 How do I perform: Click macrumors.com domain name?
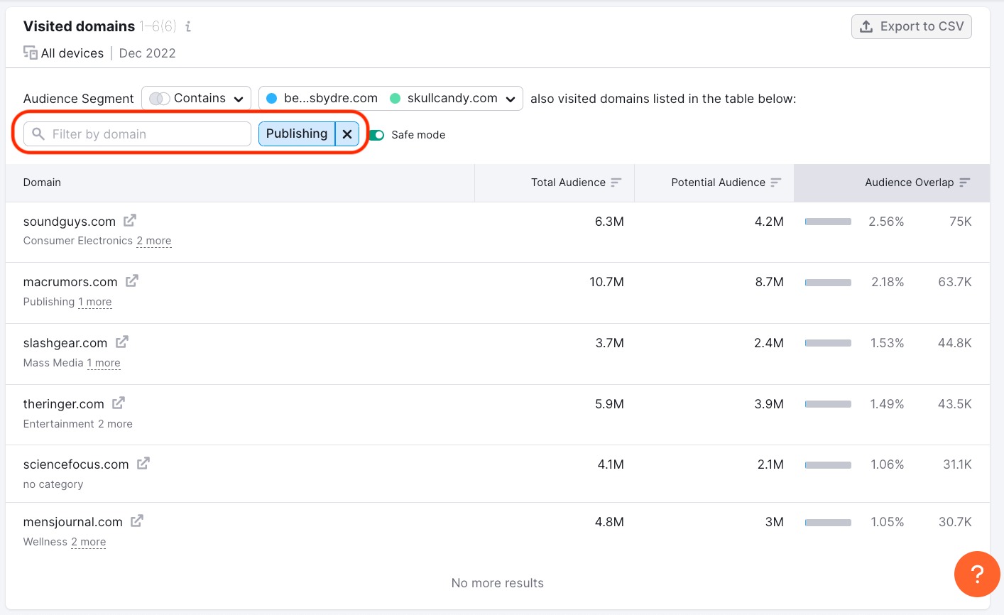[70, 282]
